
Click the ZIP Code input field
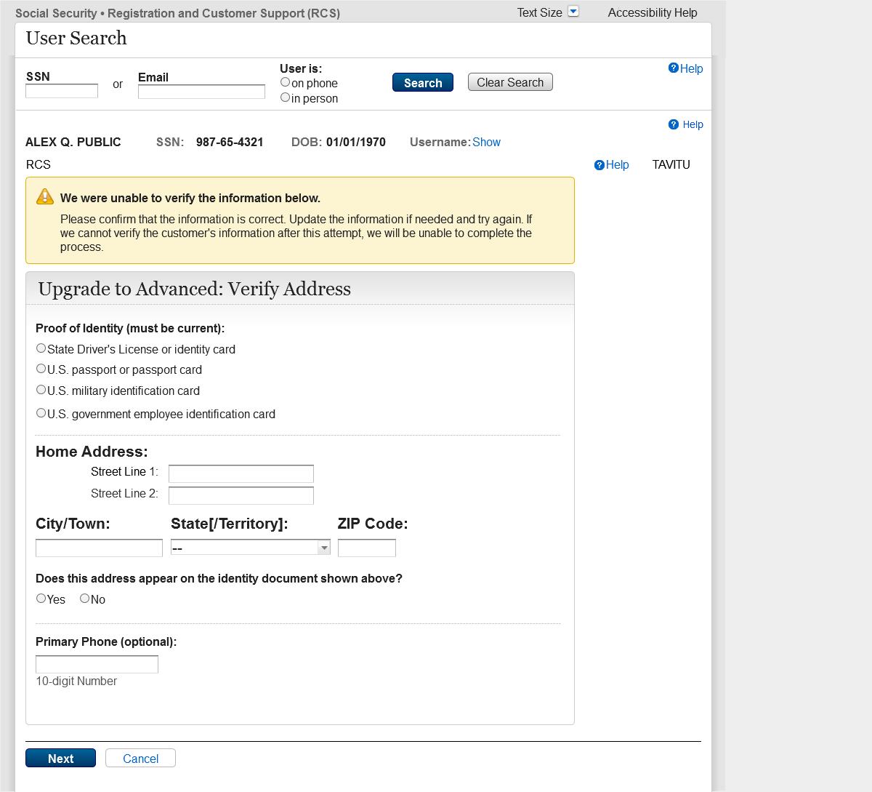click(367, 548)
